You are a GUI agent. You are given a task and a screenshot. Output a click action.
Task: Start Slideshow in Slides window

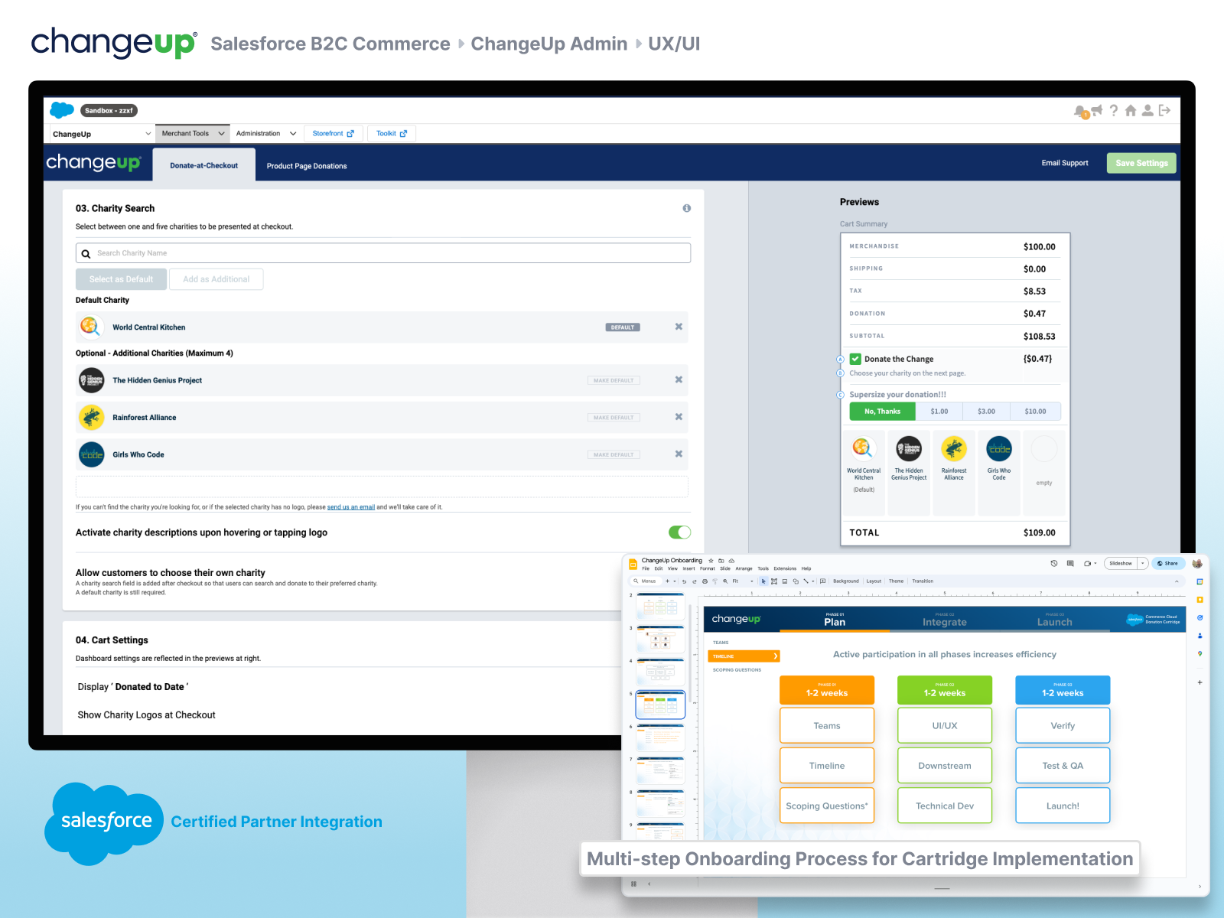tap(1121, 563)
